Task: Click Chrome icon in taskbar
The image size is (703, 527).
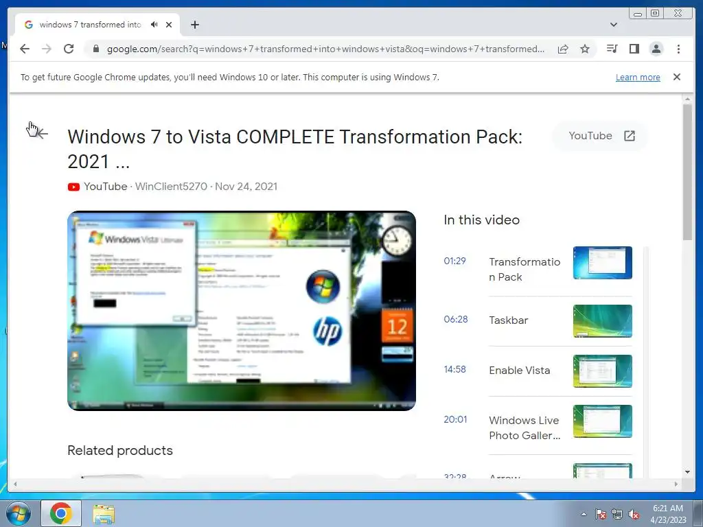Action: 61,513
